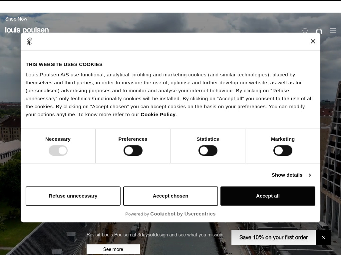Open the Cookiebot by Usercentrics link
This screenshot has height=255, width=341.
point(183,214)
